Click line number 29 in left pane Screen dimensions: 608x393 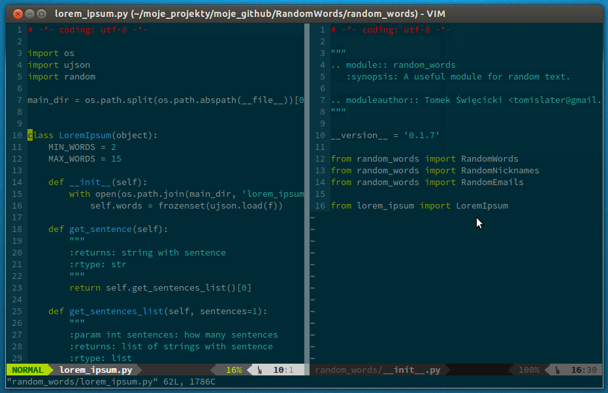pos(17,358)
